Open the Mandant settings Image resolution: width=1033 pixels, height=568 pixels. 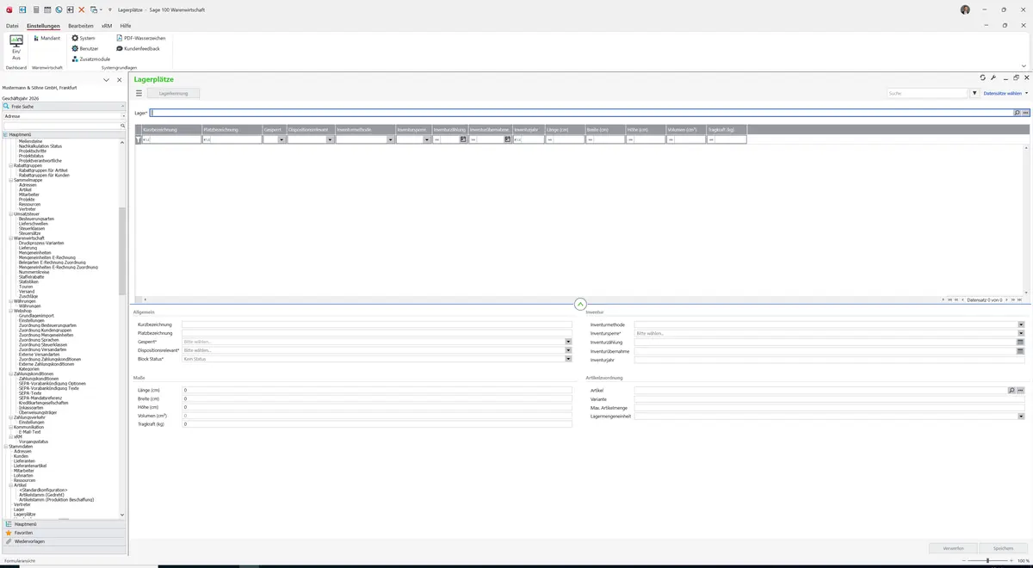tap(46, 38)
